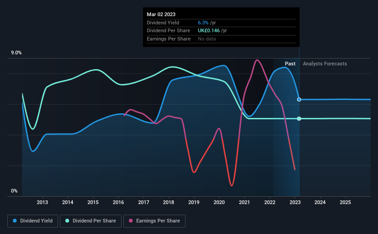Toggle the Dividend Per Share legend button
The image size is (378, 234).
tap(91, 221)
